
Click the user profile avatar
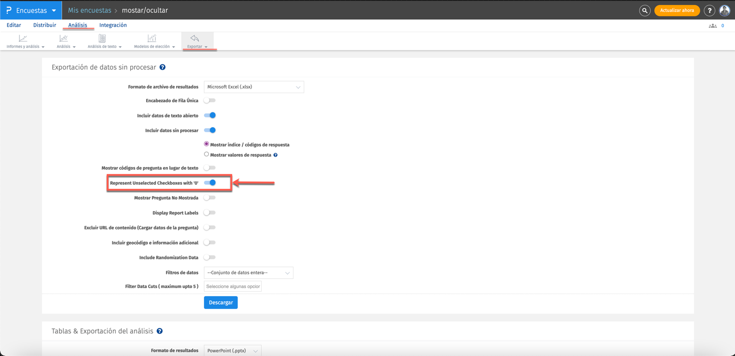coord(725,10)
